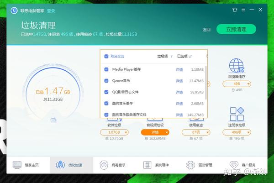Open 详情 for 酷狗音乐歌曲缓存文件
Screen dimensions: 274x183
coord(179,115)
